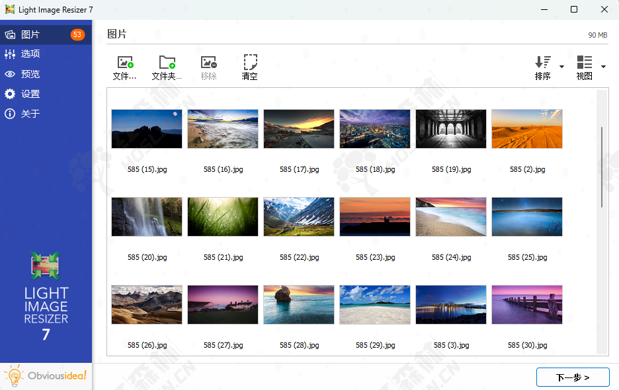Open the 预览 (Preview) sidebar section
This screenshot has width=619, height=390.
pos(46,74)
